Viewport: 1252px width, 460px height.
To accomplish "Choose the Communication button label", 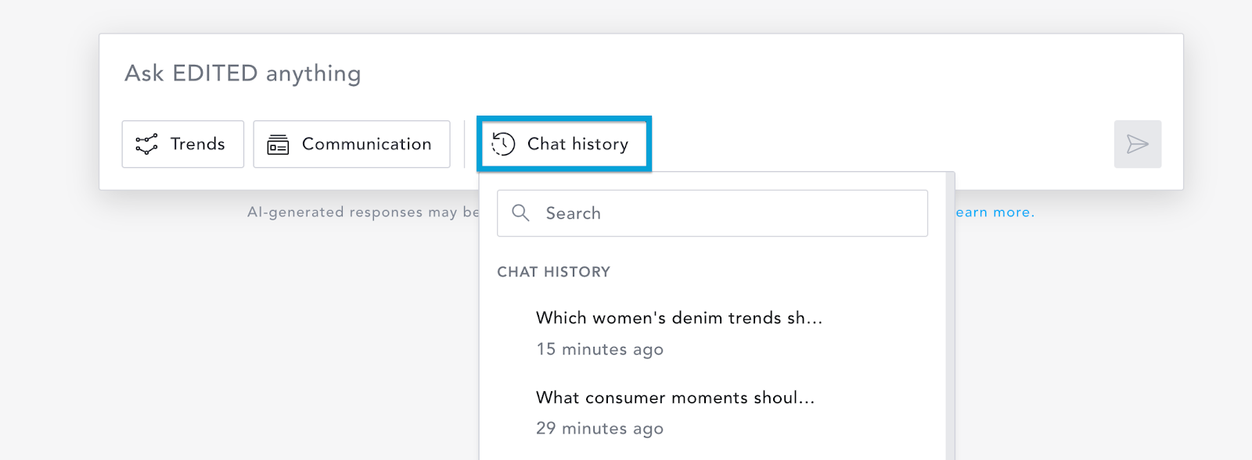I will click(x=366, y=144).
